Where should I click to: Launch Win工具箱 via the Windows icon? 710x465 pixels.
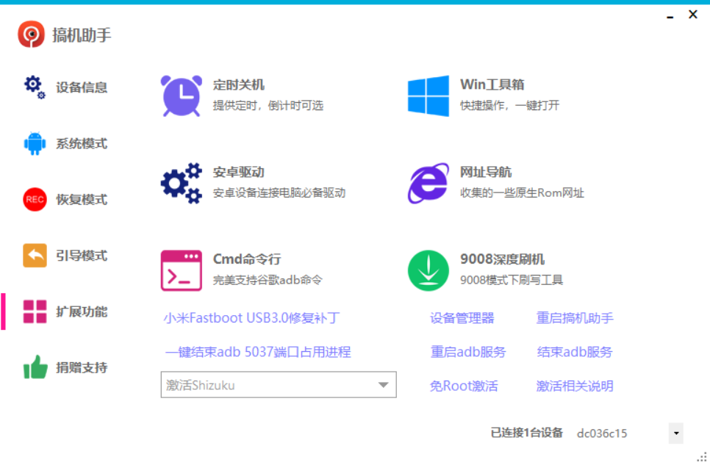[x=427, y=94]
